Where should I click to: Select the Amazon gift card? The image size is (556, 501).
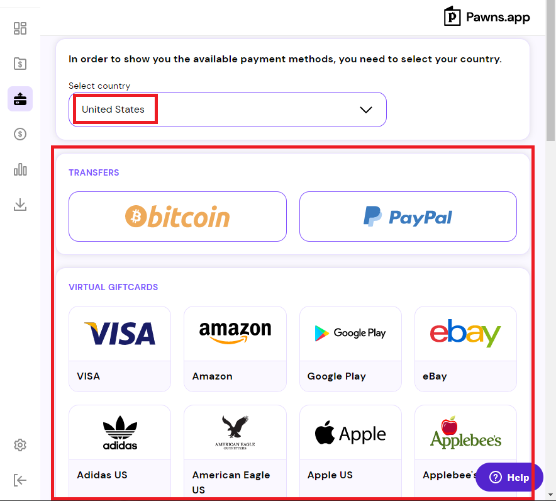point(235,349)
